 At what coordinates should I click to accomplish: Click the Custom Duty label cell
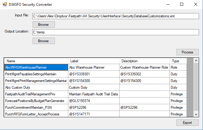(94, 87)
